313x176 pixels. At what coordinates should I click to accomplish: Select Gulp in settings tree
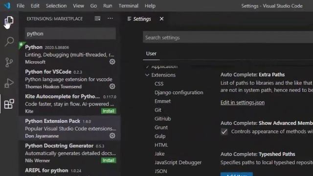point(160,136)
